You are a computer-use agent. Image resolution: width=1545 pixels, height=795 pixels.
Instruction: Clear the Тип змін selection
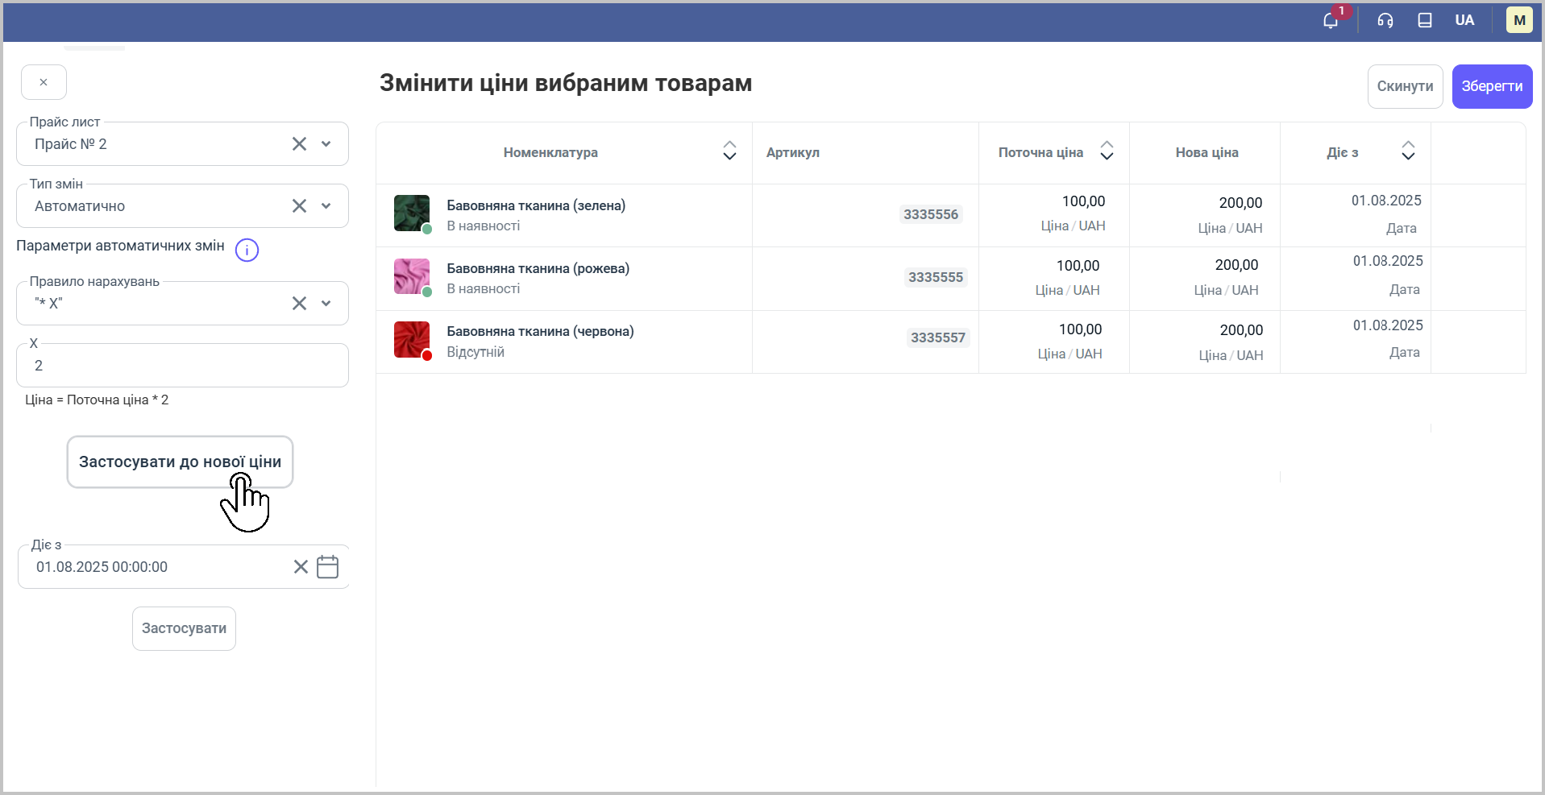[299, 206]
